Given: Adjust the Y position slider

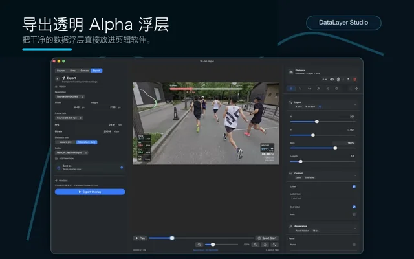Looking at the screenshot, I should (323, 135).
